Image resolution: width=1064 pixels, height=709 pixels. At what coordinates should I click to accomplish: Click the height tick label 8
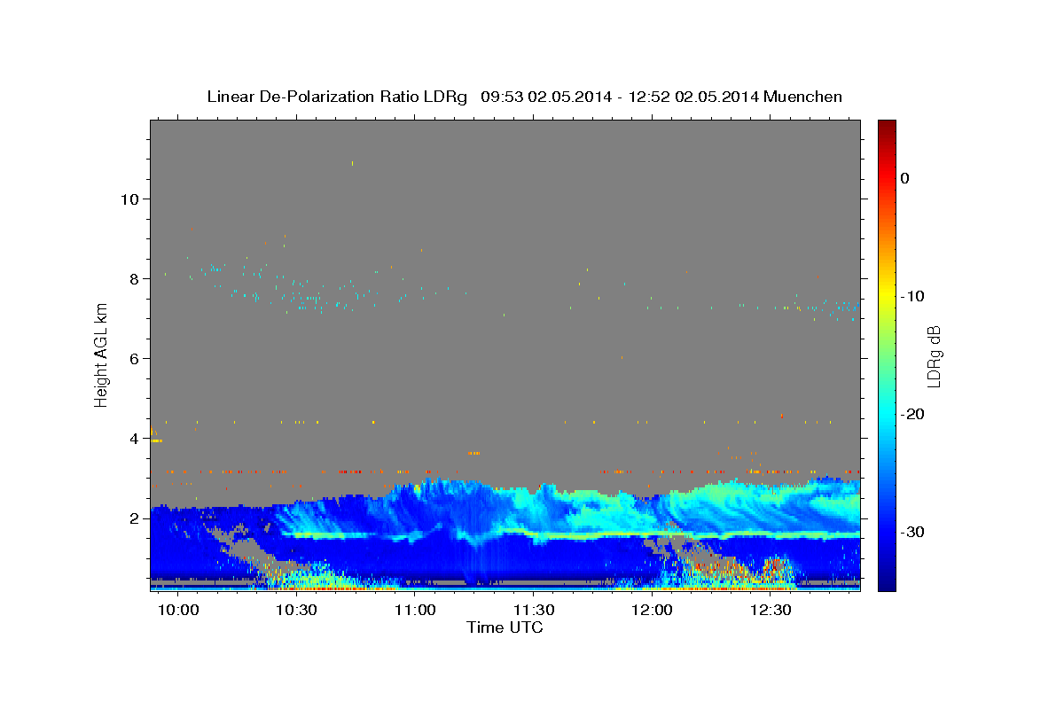coord(134,278)
